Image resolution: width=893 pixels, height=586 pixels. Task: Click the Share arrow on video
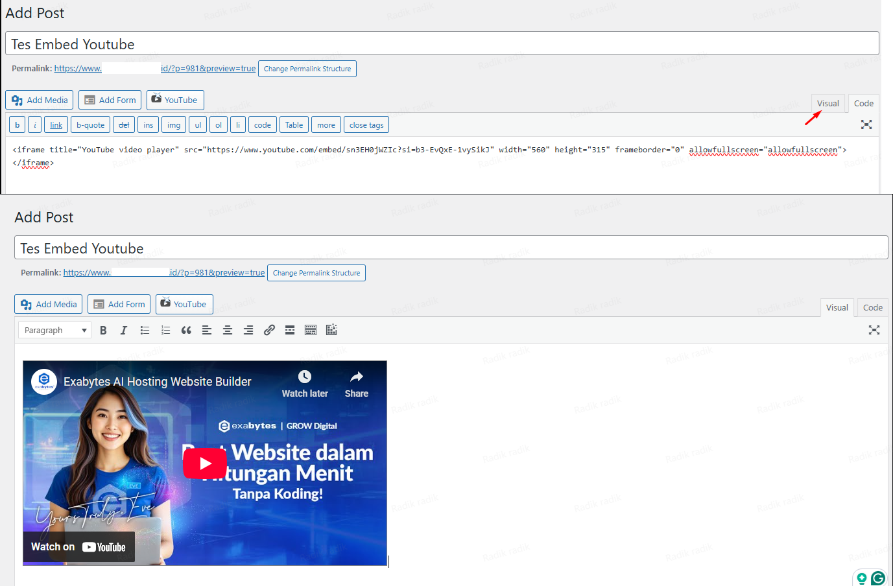pyautogui.click(x=357, y=377)
